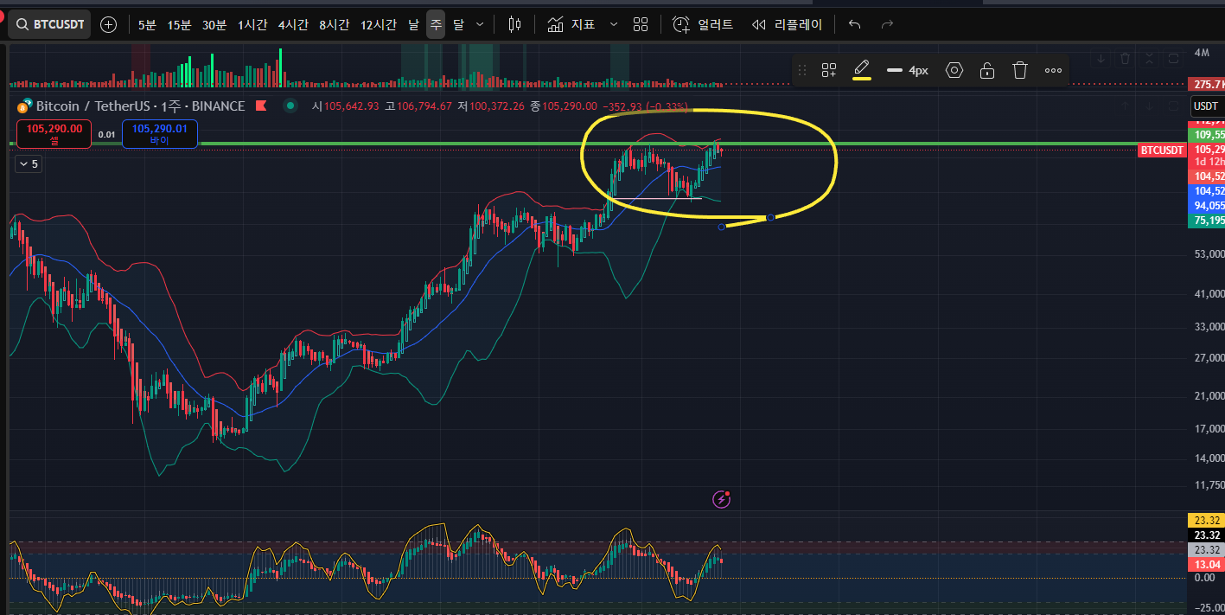Delete the drawing with trash icon
The image size is (1225, 615).
point(1020,70)
